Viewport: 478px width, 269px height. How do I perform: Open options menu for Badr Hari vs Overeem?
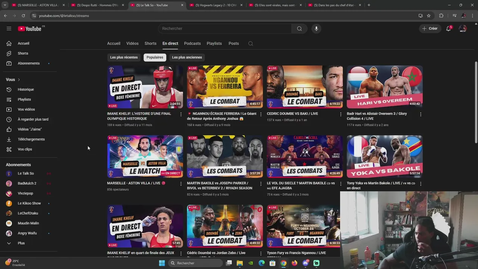420,114
